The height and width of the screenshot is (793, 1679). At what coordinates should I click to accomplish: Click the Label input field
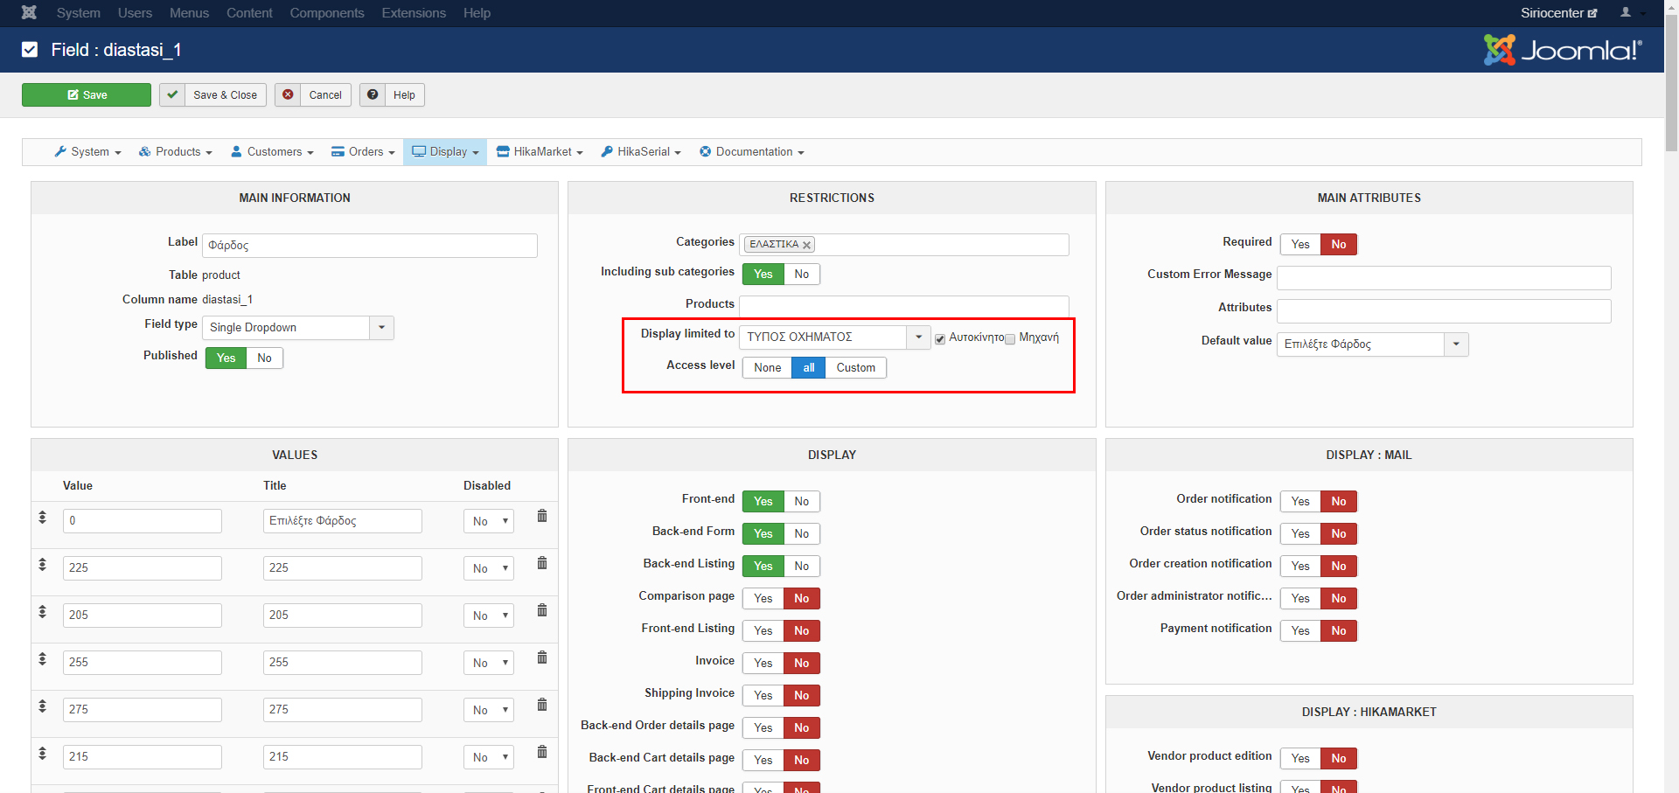(370, 246)
